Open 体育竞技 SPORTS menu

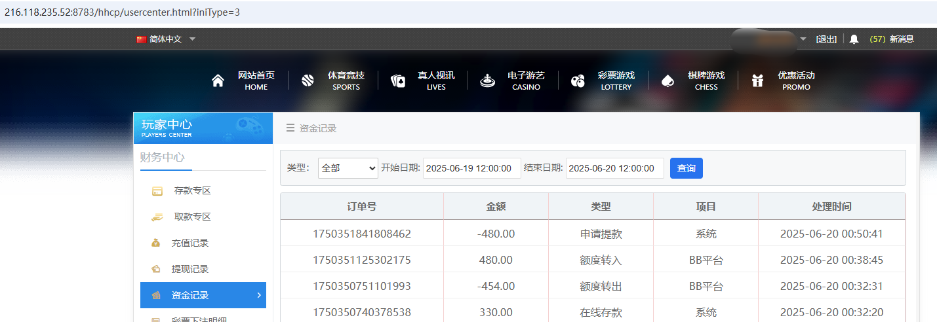tap(346, 81)
